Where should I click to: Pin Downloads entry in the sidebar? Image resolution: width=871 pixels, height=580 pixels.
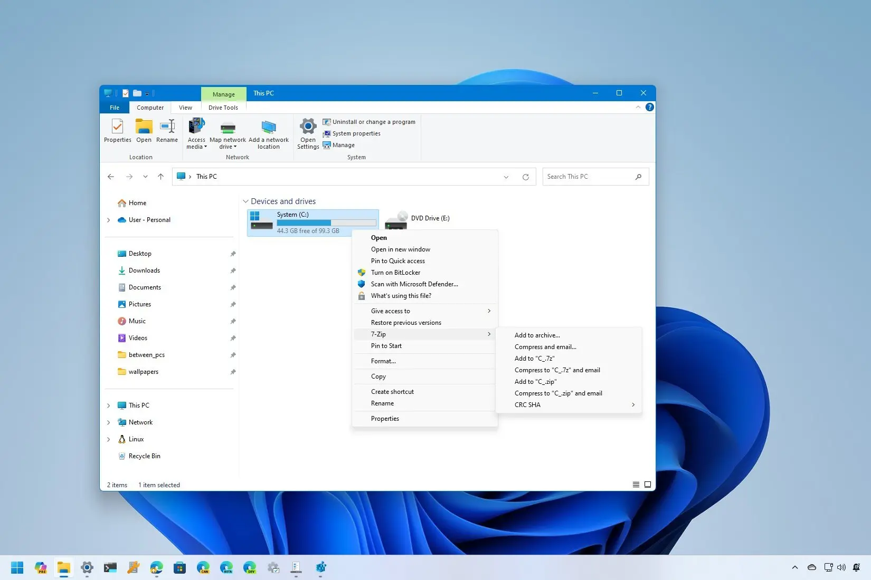233,270
